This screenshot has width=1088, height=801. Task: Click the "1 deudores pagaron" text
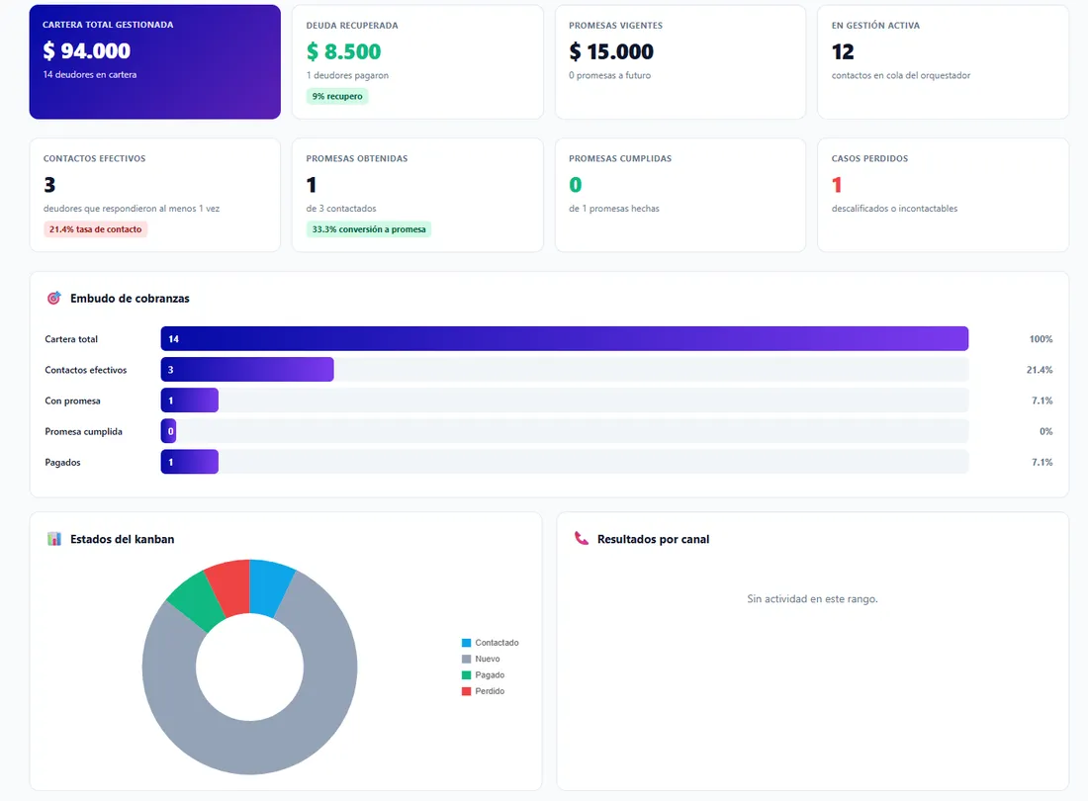click(347, 75)
